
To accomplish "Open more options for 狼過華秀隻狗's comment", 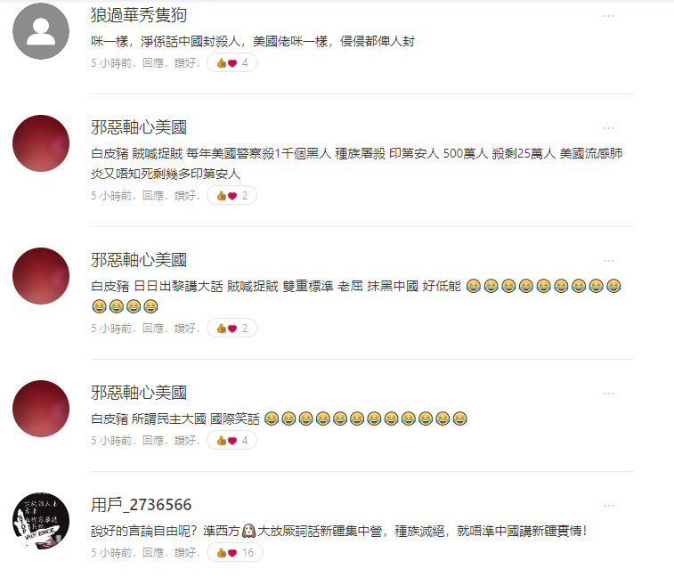I will (x=608, y=16).
